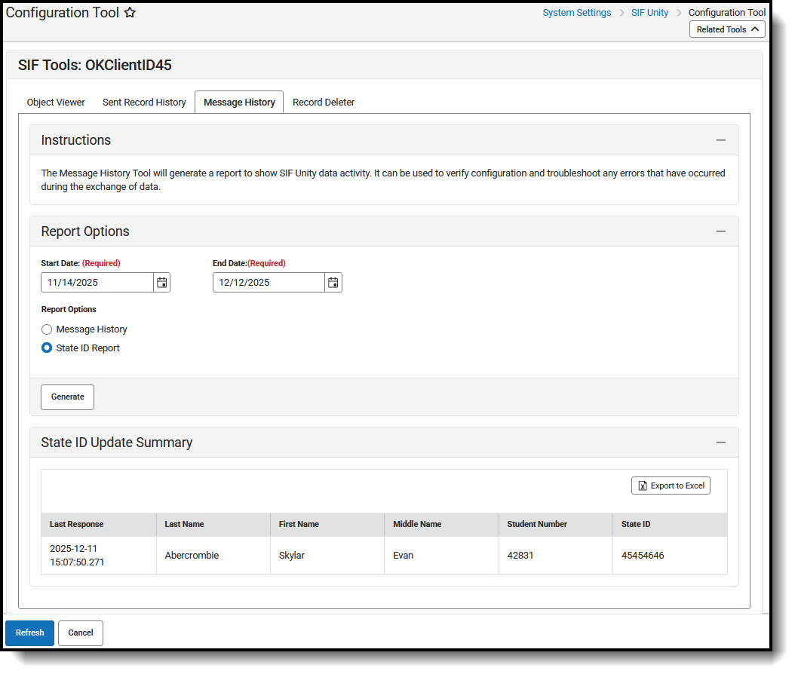Select the Record Deleter tab
The width and height of the screenshot is (798, 677).
coord(323,102)
